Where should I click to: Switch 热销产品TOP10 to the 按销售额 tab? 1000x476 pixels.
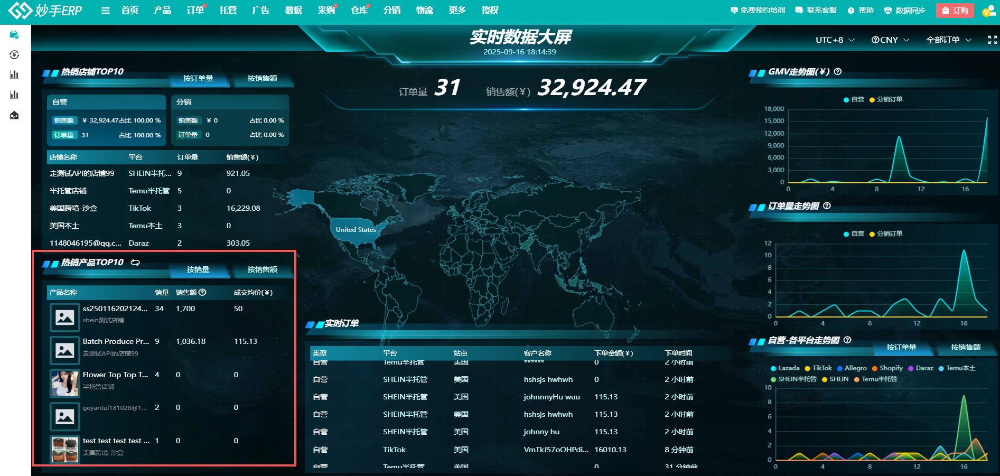[x=263, y=270]
